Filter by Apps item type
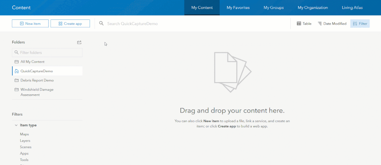 pyautogui.click(x=24, y=153)
